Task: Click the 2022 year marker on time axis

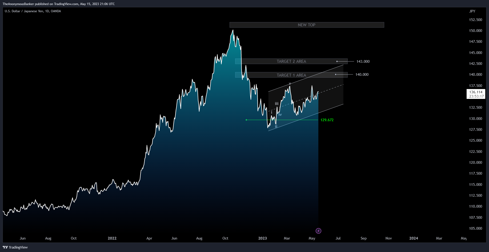Action: (112, 238)
